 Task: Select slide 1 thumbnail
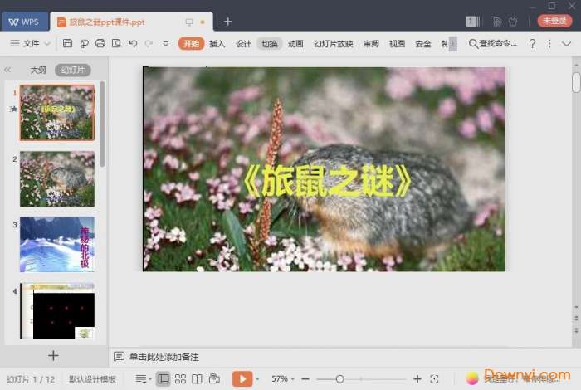tap(57, 112)
